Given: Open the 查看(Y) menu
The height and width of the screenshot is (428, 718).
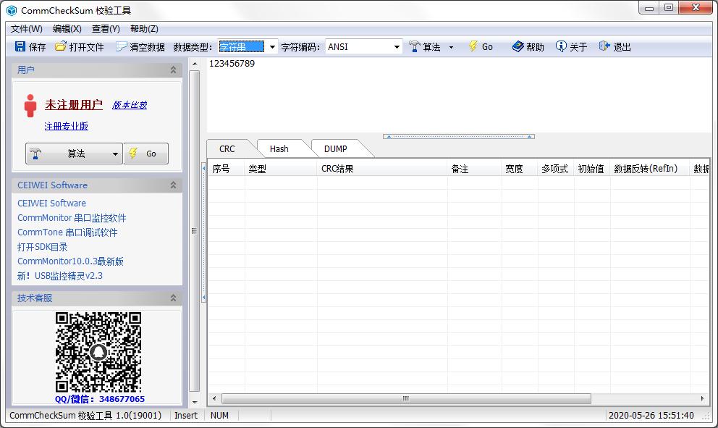Looking at the screenshot, I should click(106, 28).
